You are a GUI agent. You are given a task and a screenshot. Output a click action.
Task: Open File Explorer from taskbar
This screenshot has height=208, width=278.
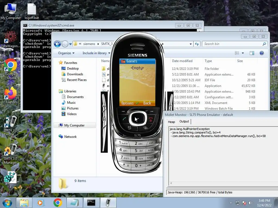pyautogui.click(x=24, y=203)
